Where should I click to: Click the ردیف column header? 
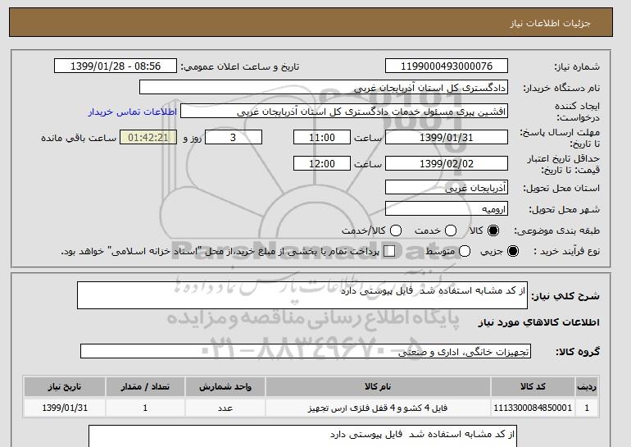pos(587,386)
